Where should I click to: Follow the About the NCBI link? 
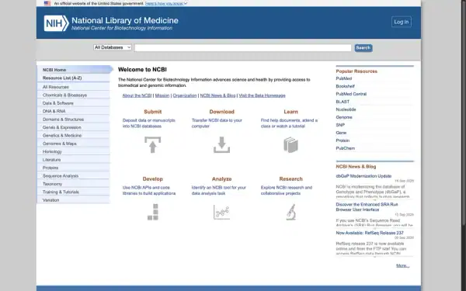click(x=137, y=95)
